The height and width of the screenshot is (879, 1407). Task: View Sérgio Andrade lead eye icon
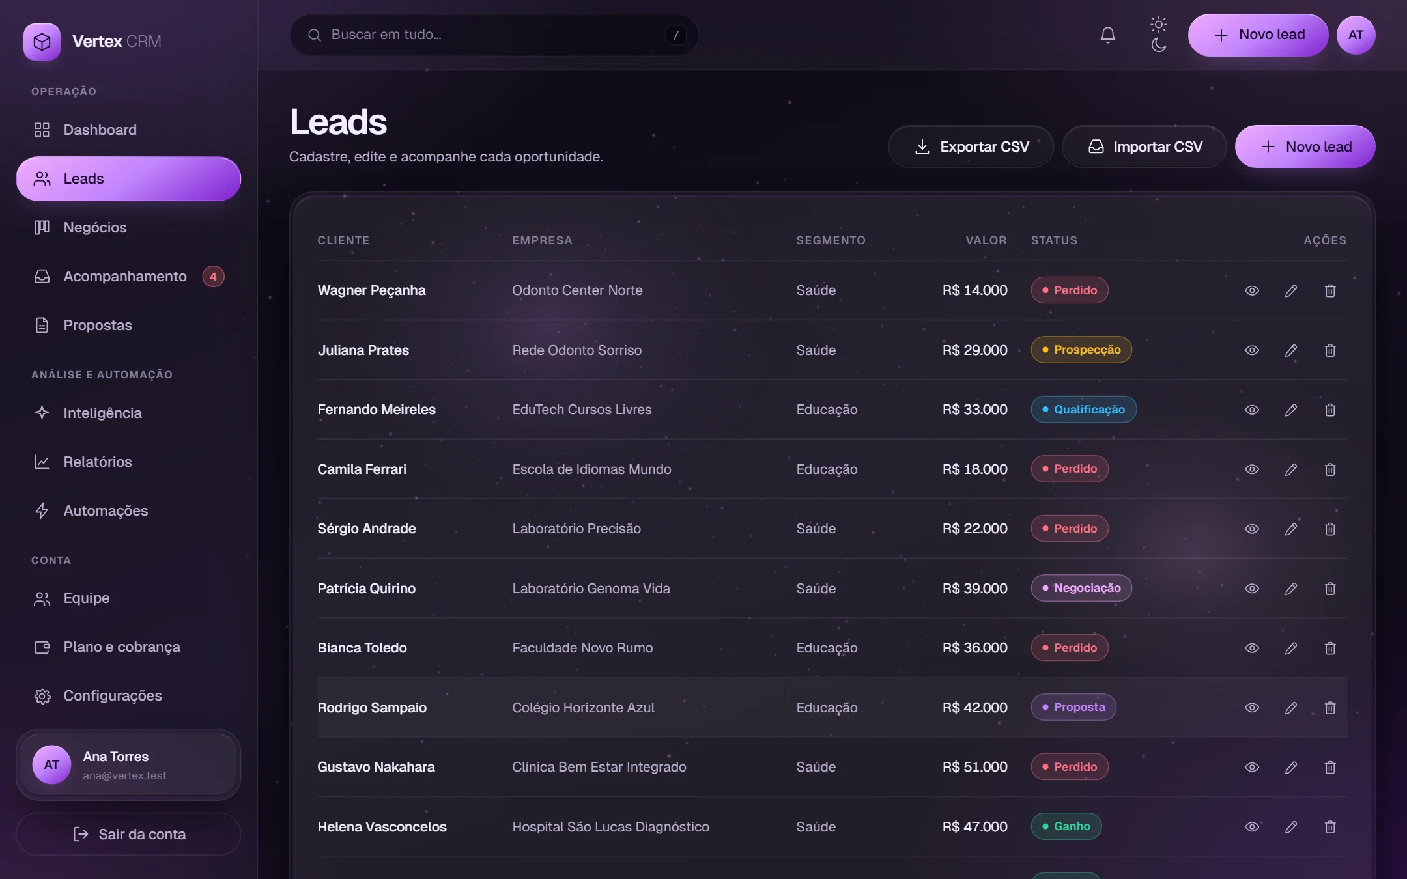coord(1251,529)
